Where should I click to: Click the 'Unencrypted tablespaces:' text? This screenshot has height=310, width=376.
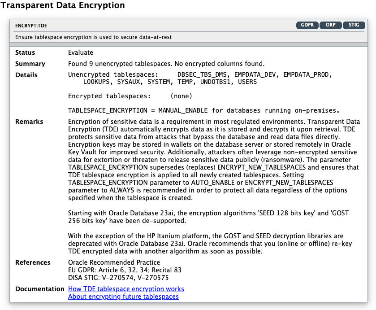[x=113, y=74]
